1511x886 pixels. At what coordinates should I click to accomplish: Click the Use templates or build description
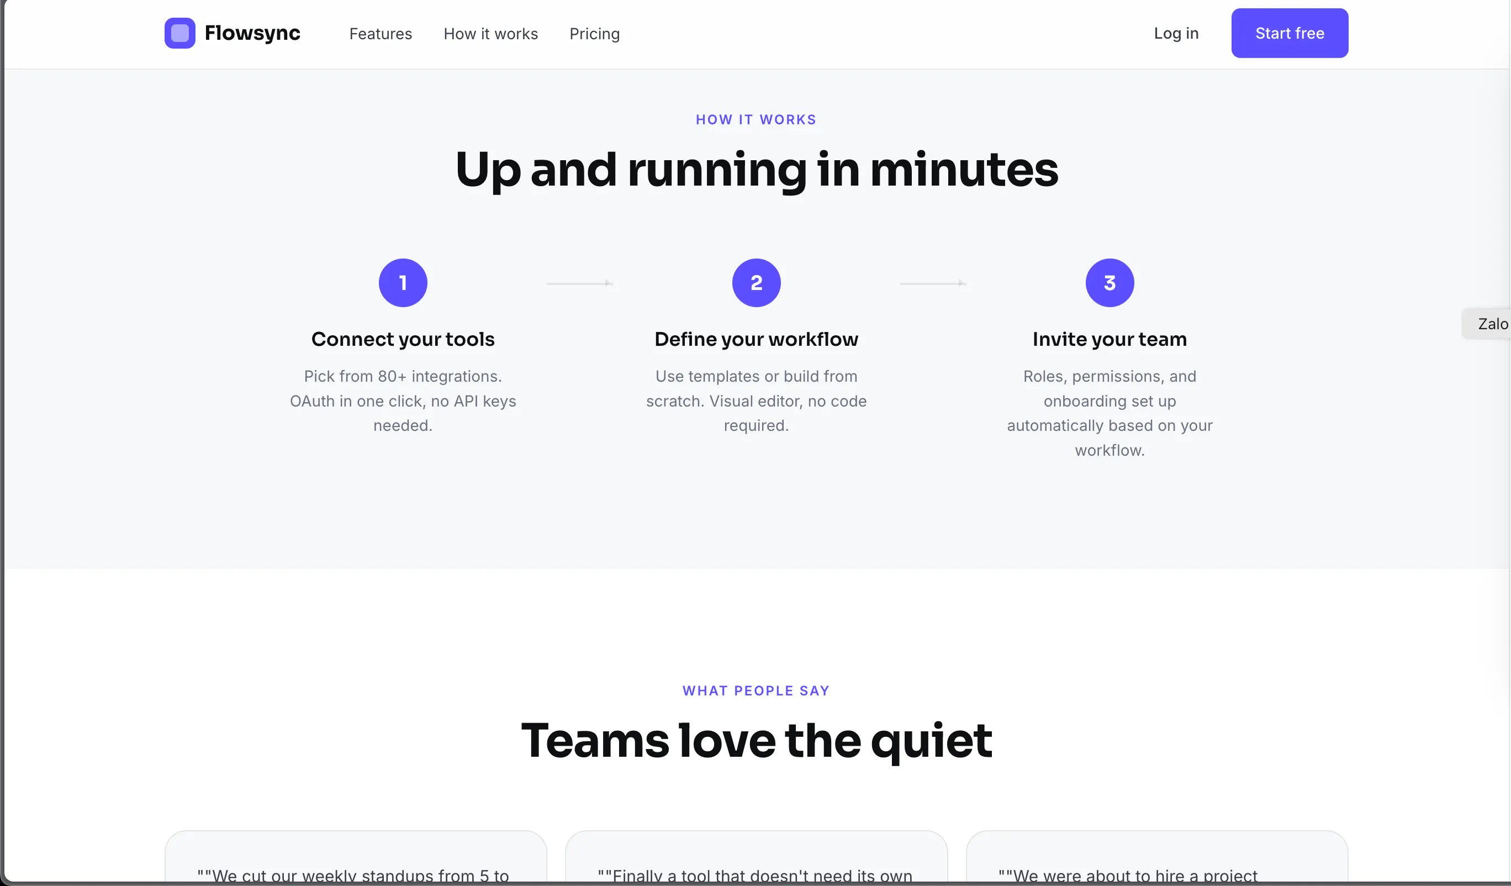pos(756,400)
